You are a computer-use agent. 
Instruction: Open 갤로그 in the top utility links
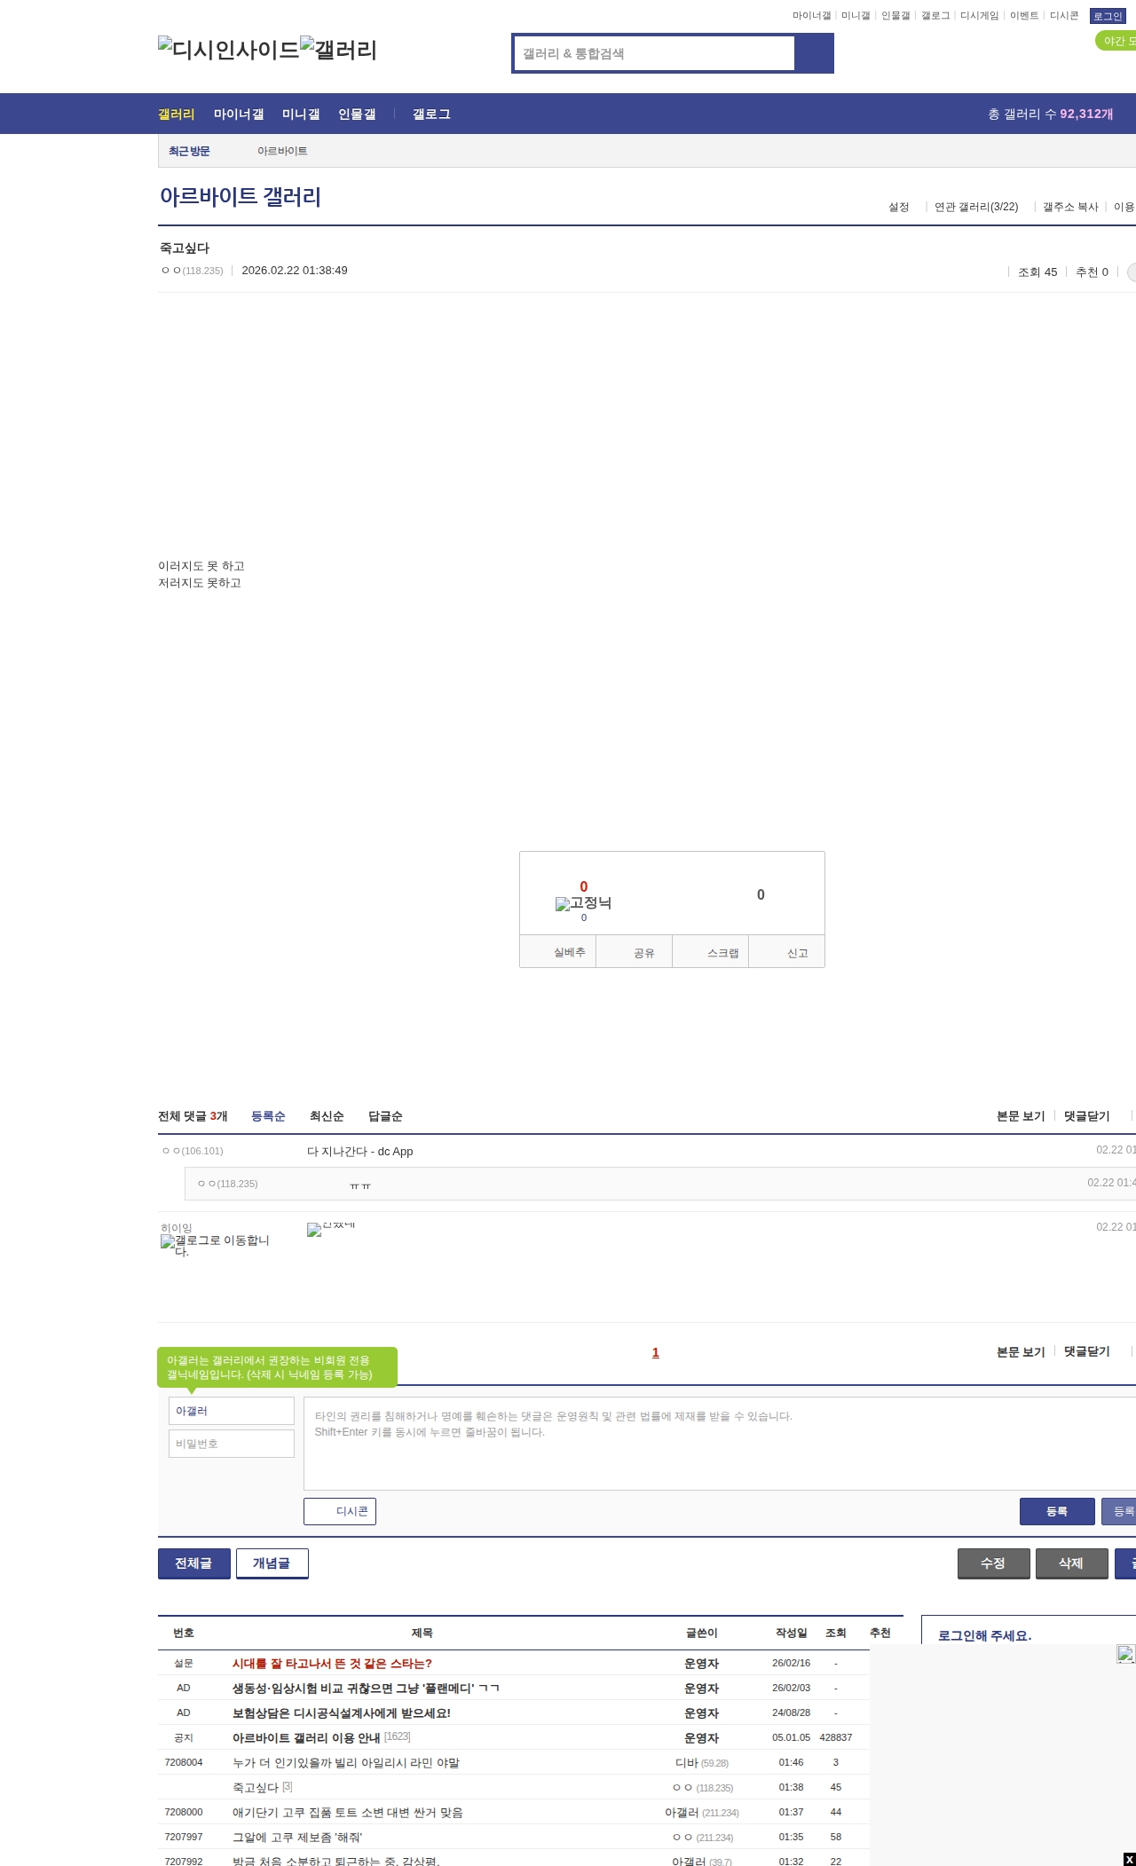[x=935, y=16]
